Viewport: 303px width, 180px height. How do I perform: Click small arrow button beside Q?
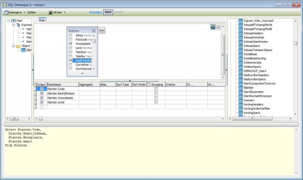218,27
